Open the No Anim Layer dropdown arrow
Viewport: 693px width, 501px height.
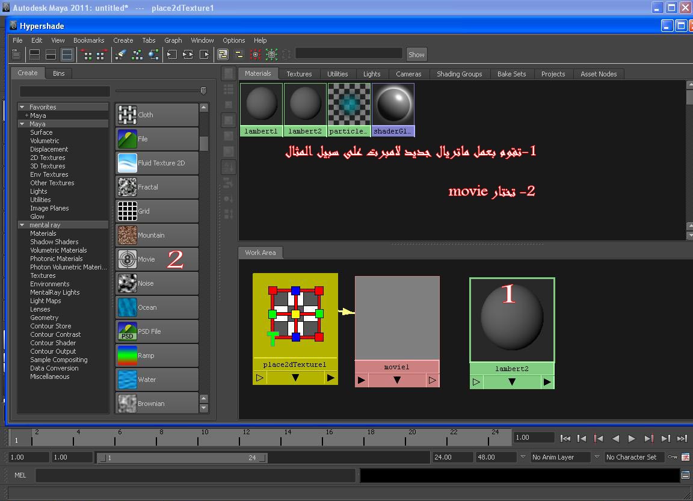523,457
